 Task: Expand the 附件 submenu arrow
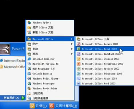click(72, 44)
